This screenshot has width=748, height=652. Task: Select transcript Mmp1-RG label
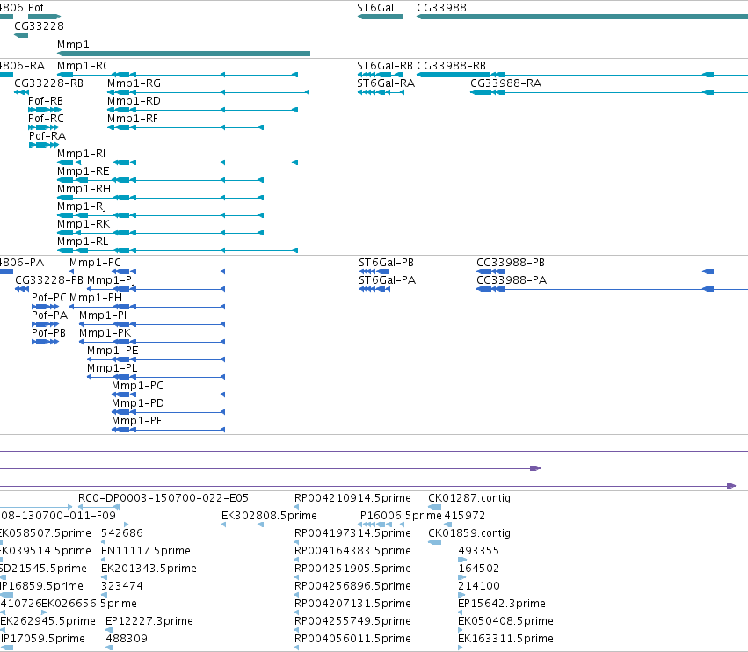pos(134,83)
